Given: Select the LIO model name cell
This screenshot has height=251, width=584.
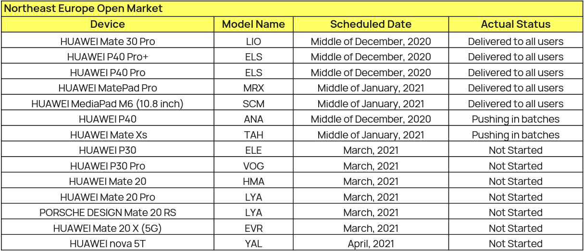Looking at the screenshot, I should (253, 41).
